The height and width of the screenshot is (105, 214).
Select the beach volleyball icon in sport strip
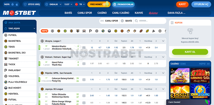[x=103, y=31]
